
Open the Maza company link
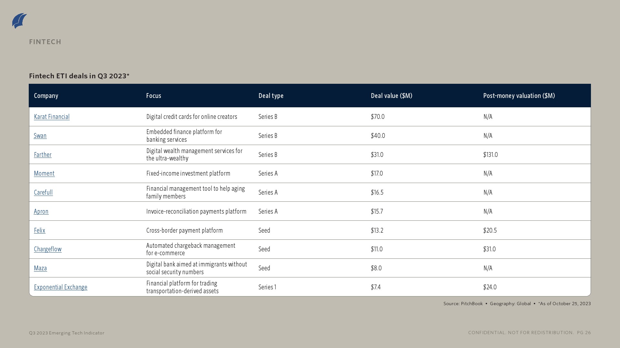click(40, 268)
